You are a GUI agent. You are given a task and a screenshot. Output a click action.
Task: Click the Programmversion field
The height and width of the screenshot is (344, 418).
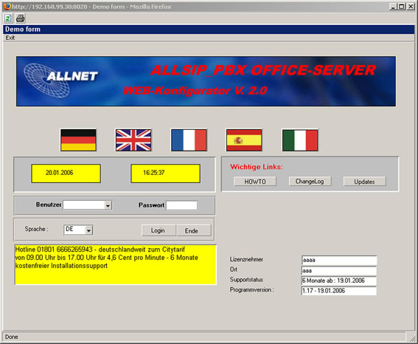[339, 291]
